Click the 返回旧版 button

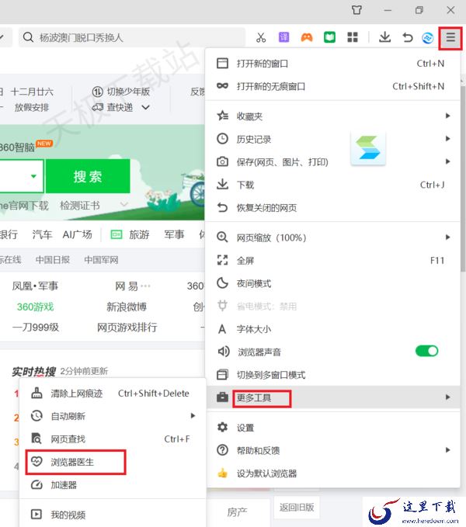[297, 507]
